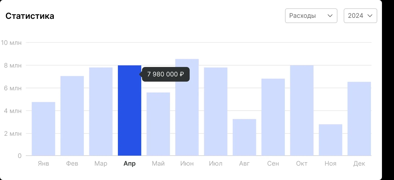Select the Янв bar in chart
This screenshot has width=394, height=180.
coord(43,129)
